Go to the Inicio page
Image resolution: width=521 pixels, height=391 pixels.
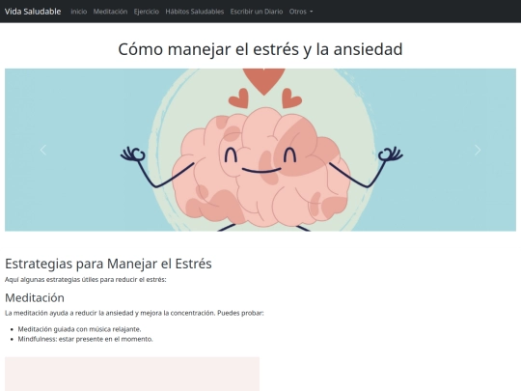click(79, 12)
